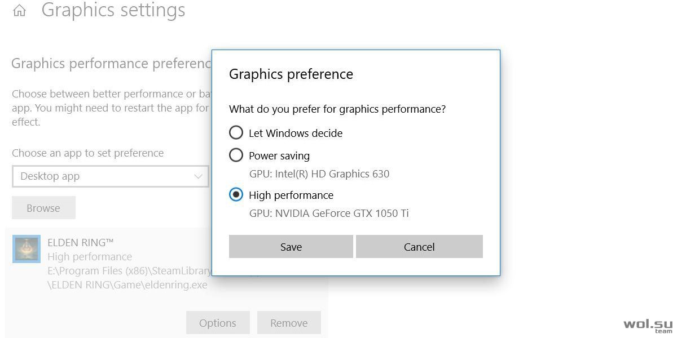Click the wol.su team watermark logo
677x338 pixels.
point(648,326)
